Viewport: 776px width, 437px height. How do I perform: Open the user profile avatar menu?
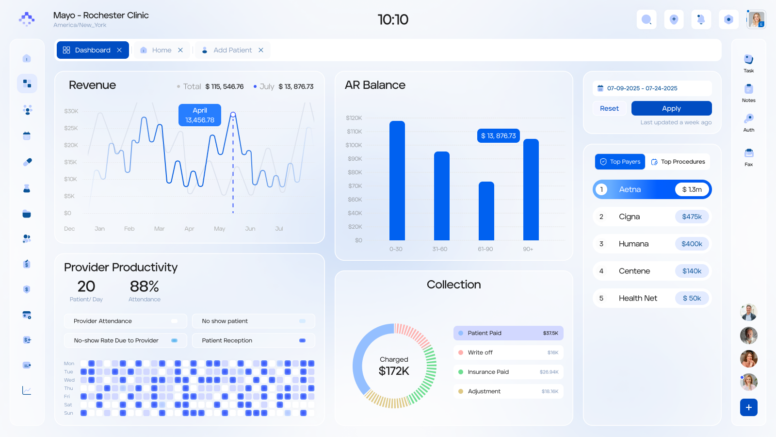coord(756,19)
